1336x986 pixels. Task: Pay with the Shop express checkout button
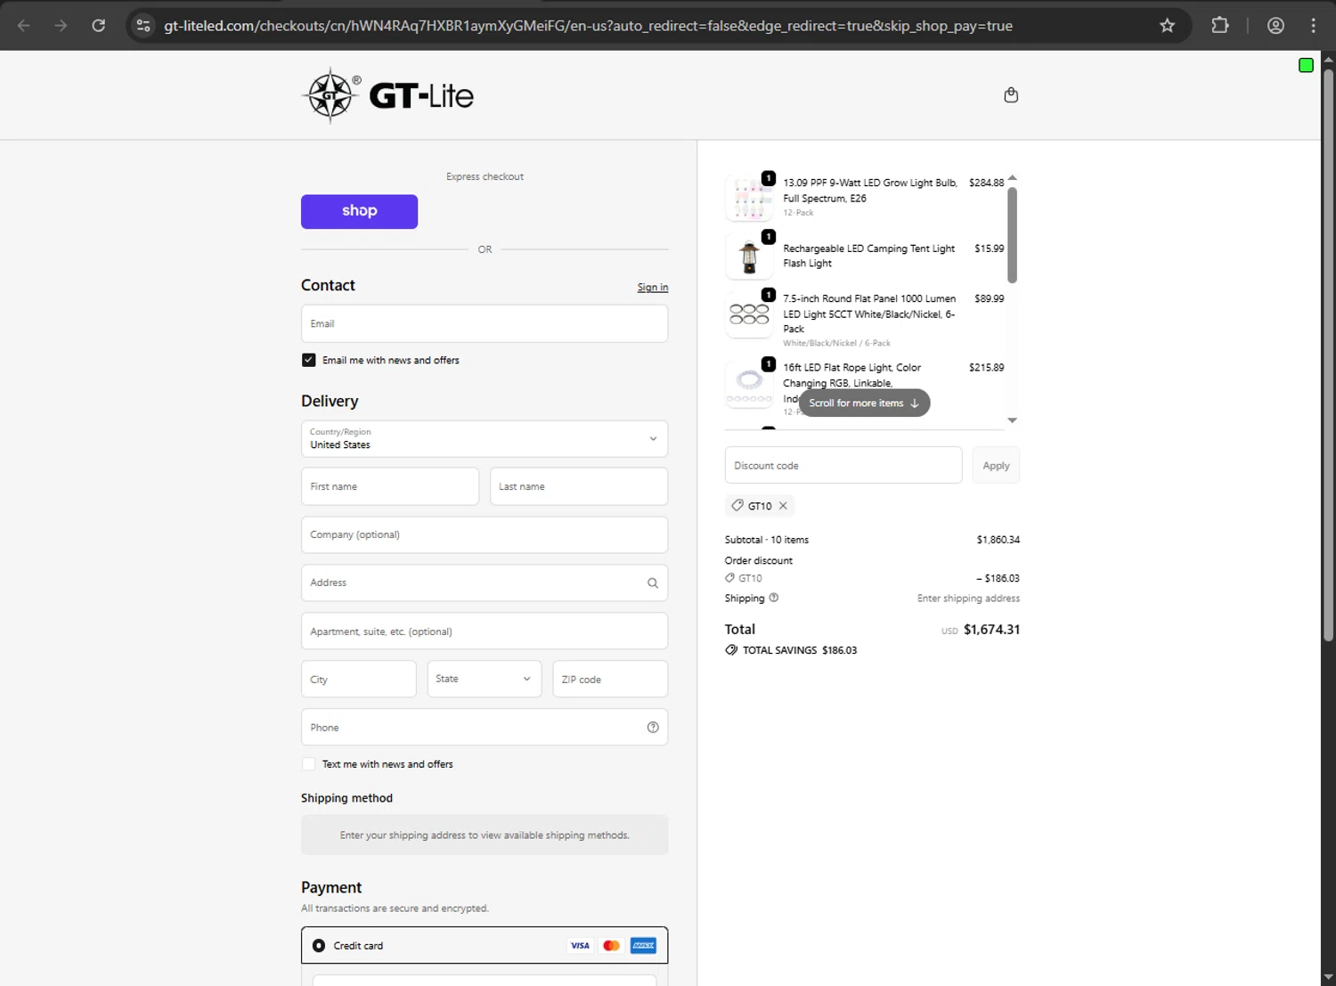pyautogui.click(x=359, y=212)
